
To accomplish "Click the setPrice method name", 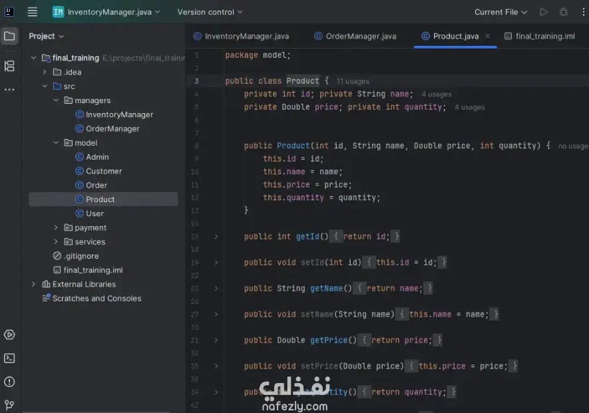I will (319, 366).
